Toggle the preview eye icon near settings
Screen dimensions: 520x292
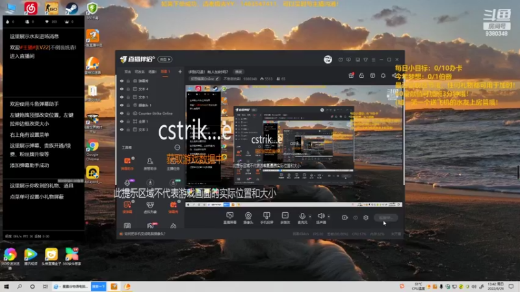(355, 217)
